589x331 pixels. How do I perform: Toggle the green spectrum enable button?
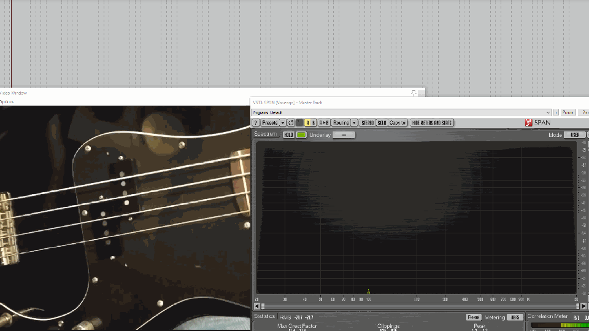point(301,135)
